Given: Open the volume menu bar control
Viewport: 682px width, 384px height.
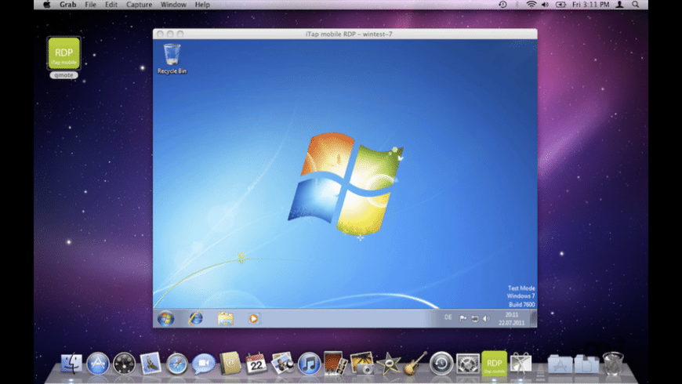Looking at the screenshot, I should (x=545, y=5).
